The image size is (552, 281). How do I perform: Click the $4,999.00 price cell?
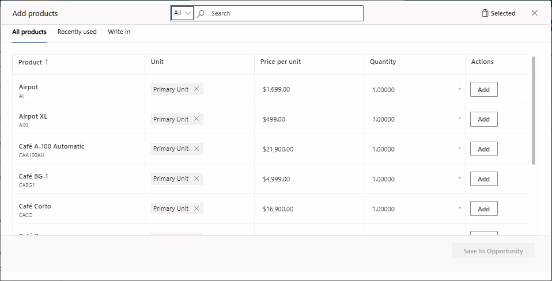tap(277, 179)
